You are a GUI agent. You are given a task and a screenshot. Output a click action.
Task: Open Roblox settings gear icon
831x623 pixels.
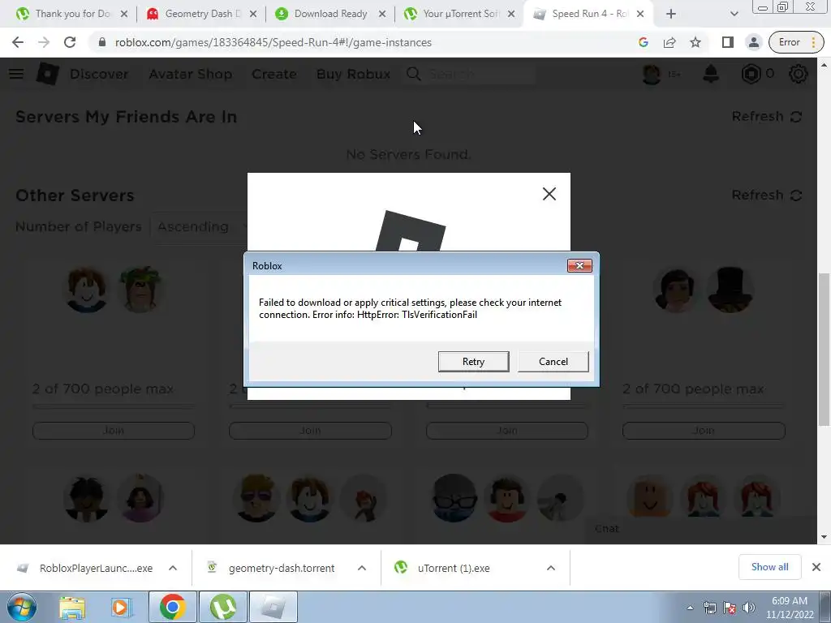[799, 74]
